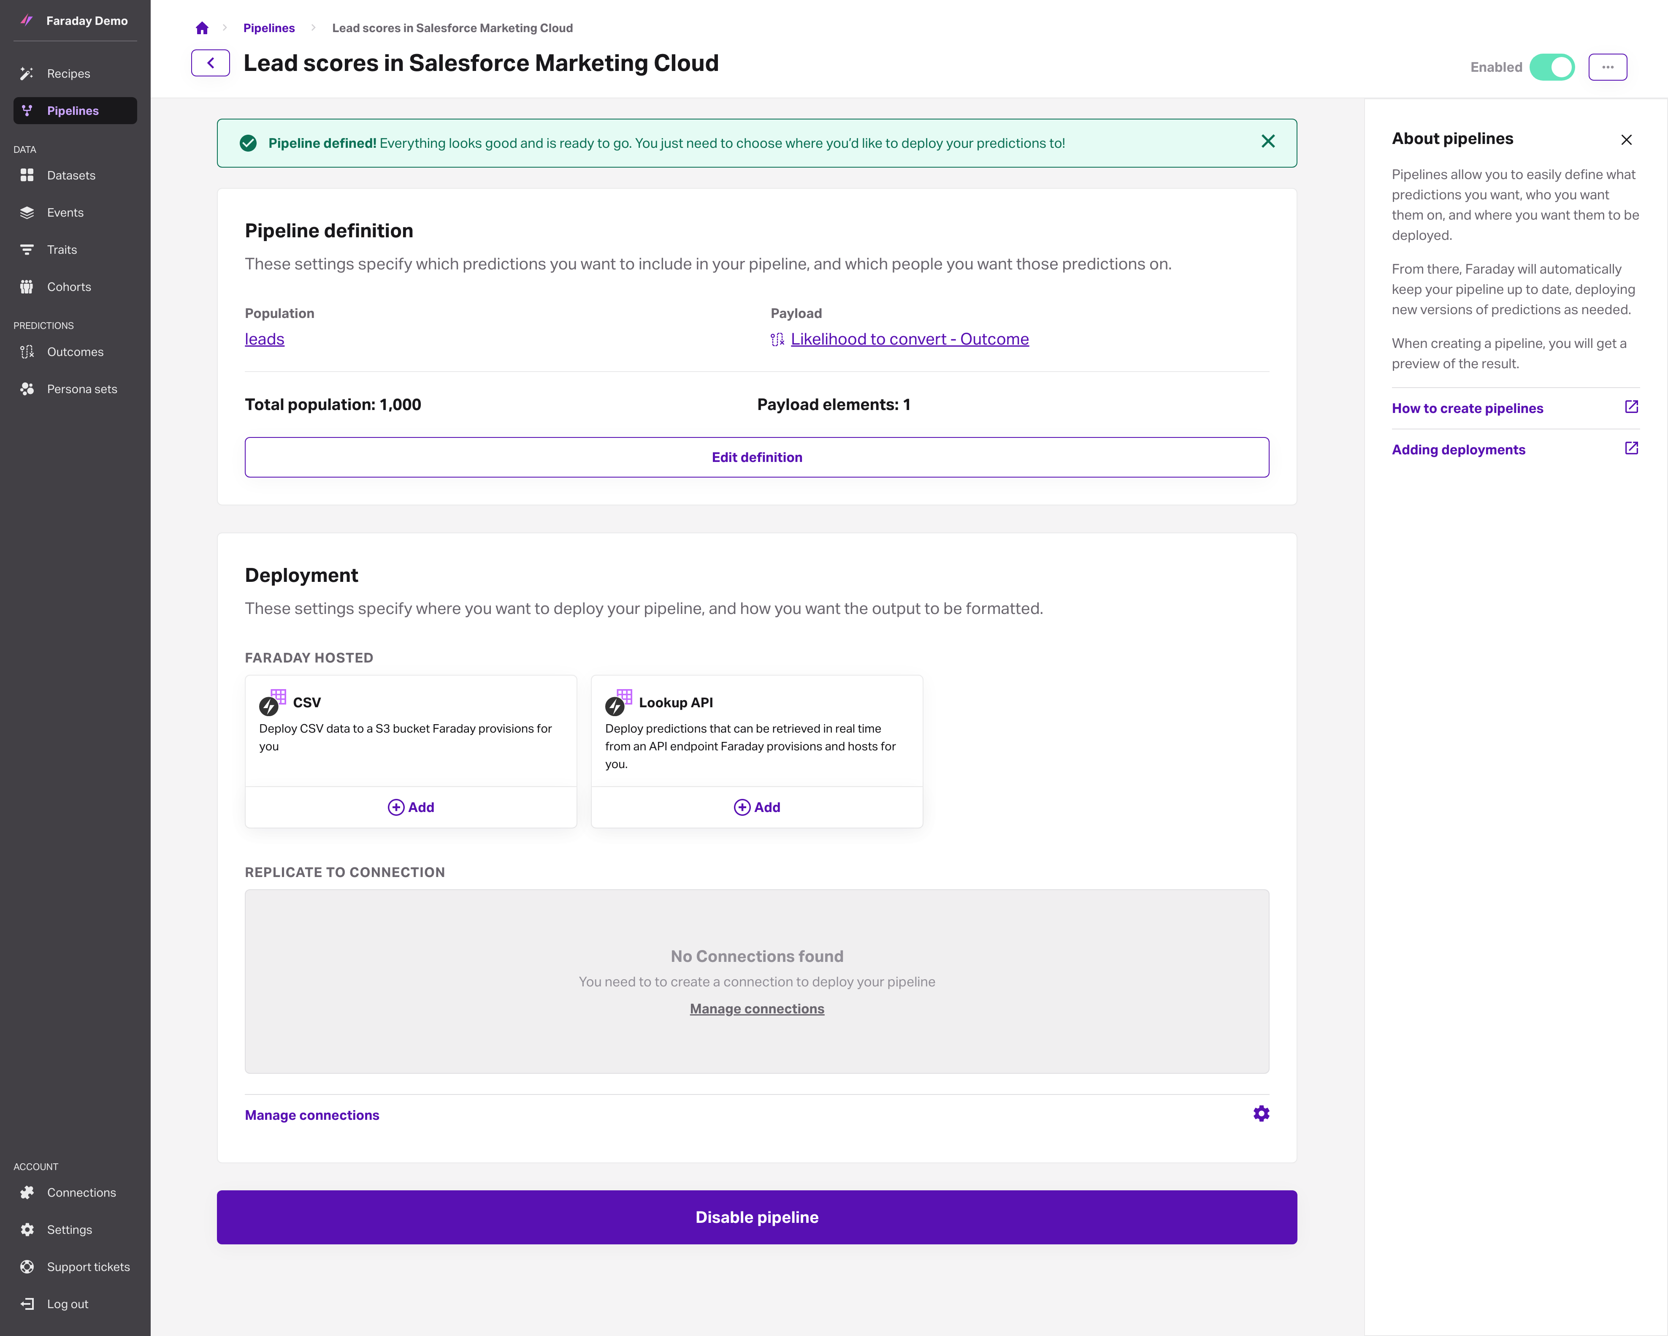Click the REPLICATE TO CONNECTION section label
This screenshot has height=1336, width=1668.
344,872
